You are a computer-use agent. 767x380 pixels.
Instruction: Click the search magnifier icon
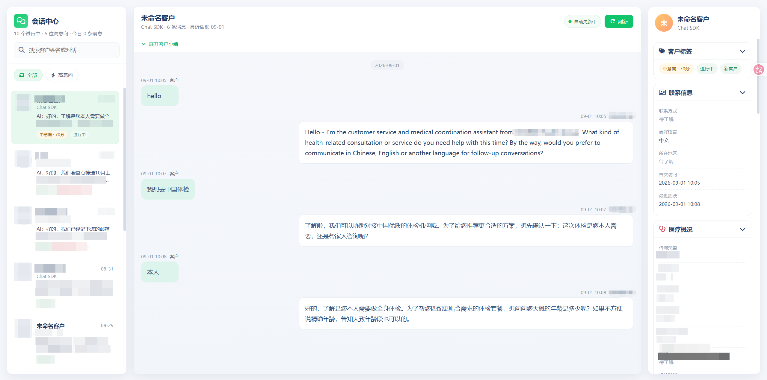pyautogui.click(x=22, y=50)
